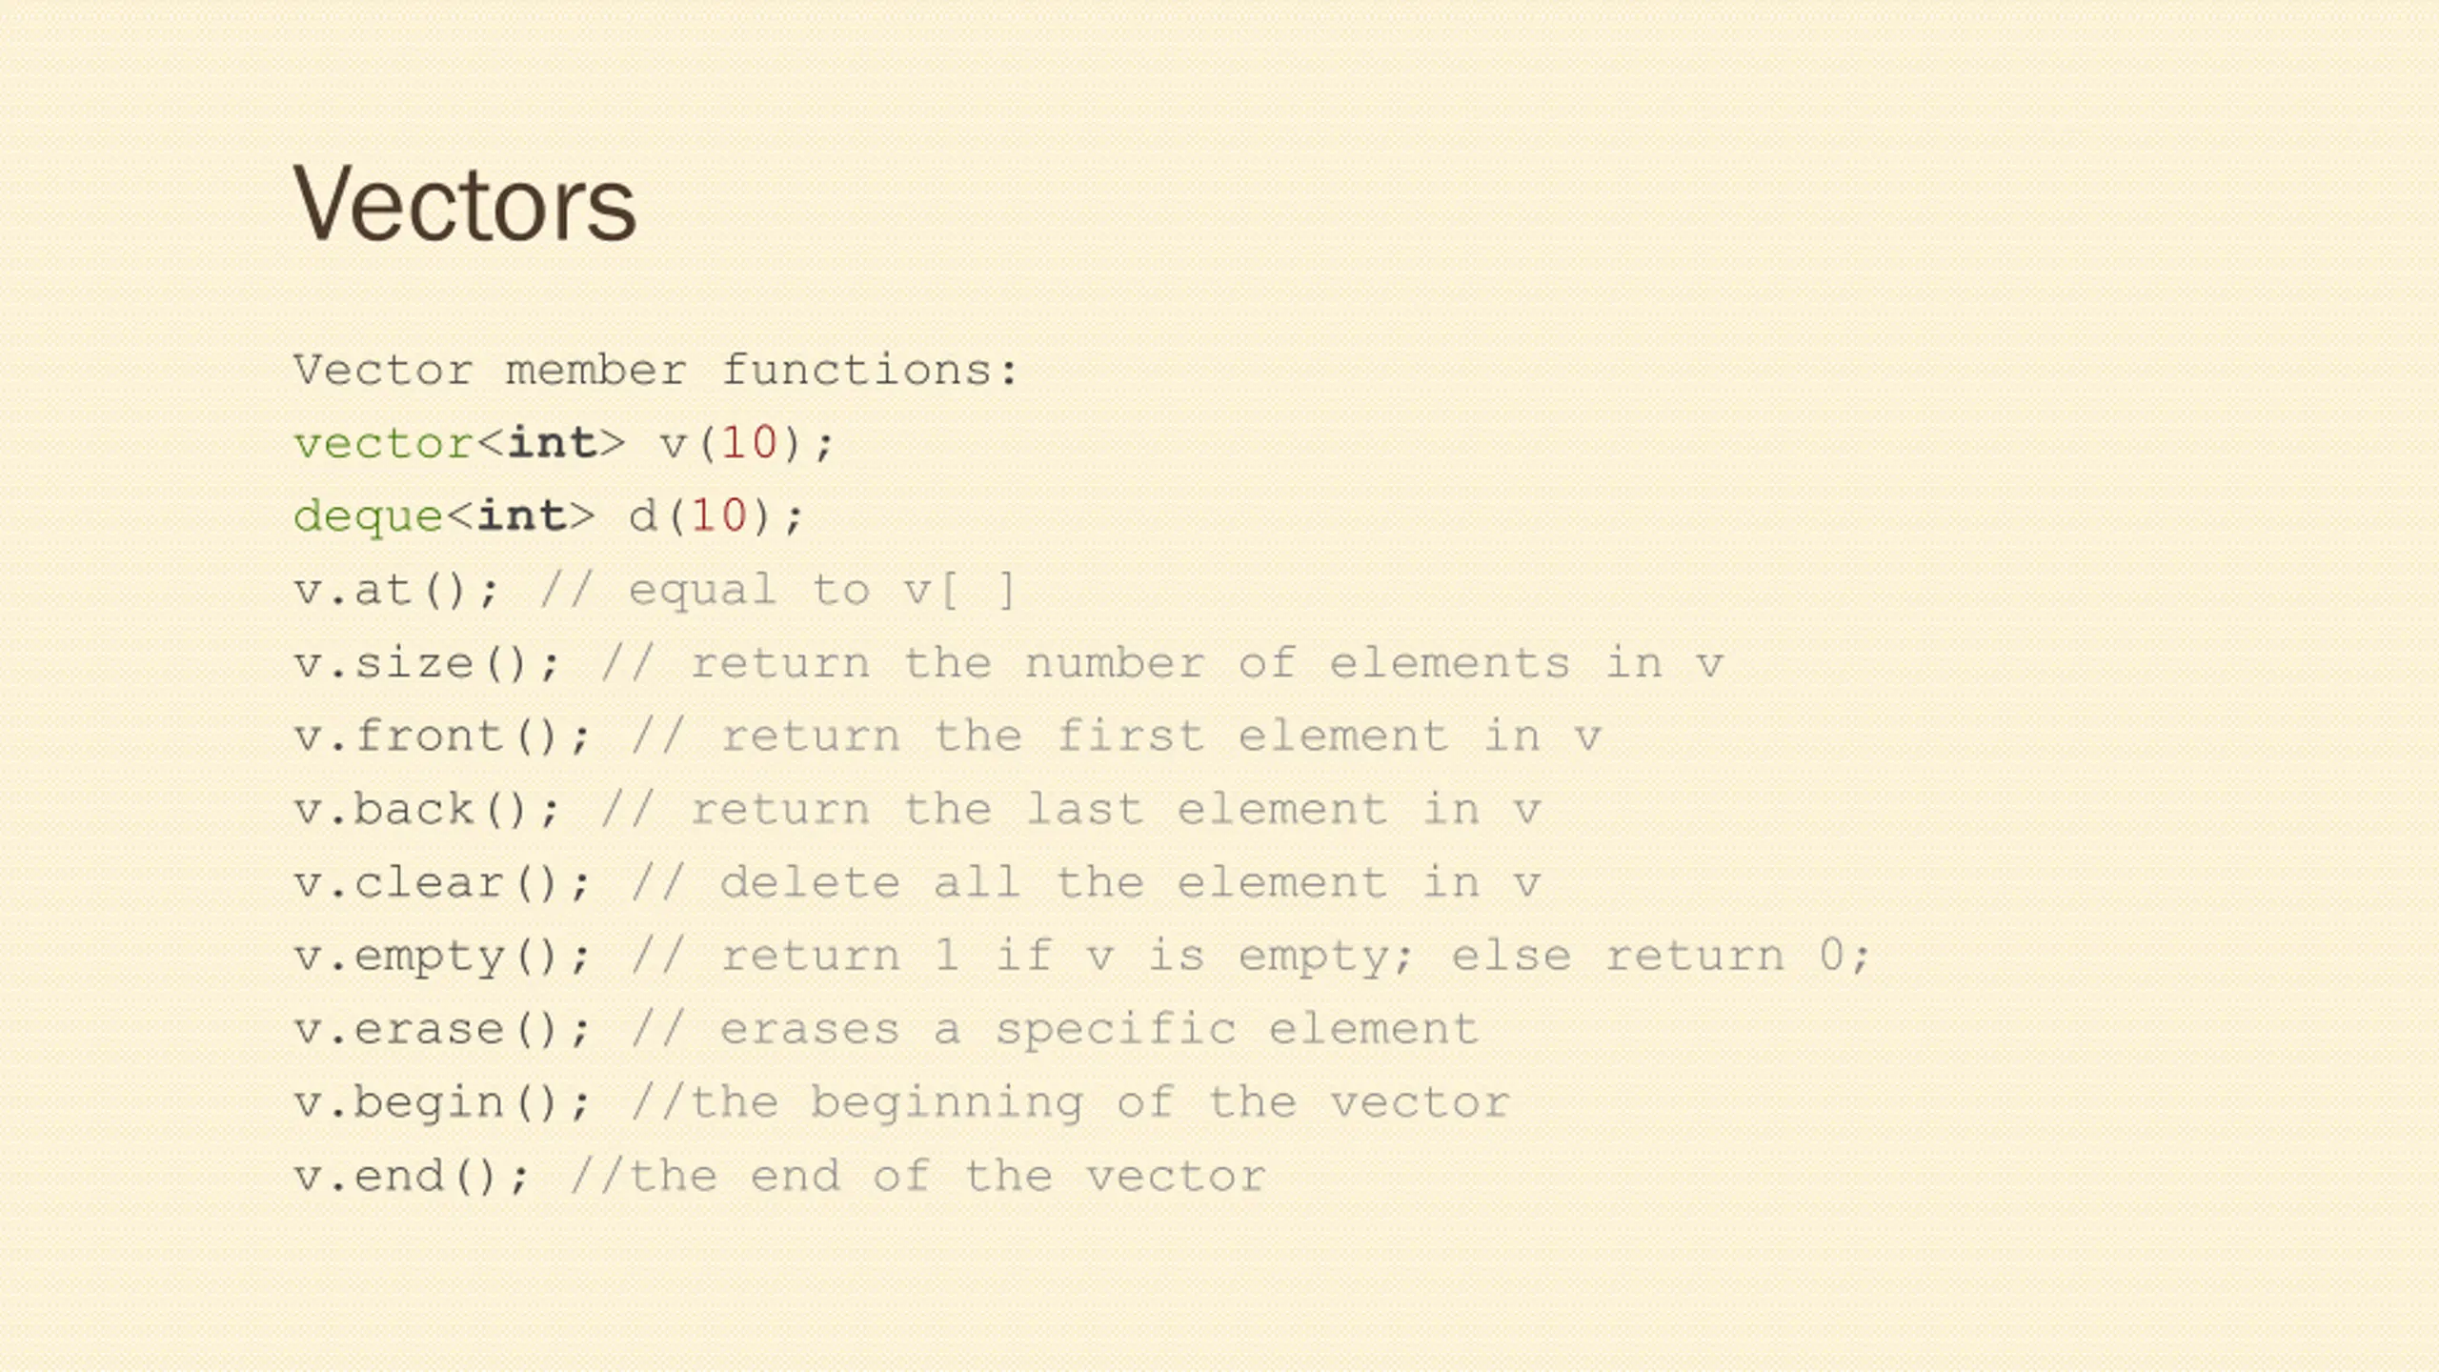2439x1372 pixels.
Task: Click the red 10 in v(10)
Action: pyautogui.click(x=750, y=444)
